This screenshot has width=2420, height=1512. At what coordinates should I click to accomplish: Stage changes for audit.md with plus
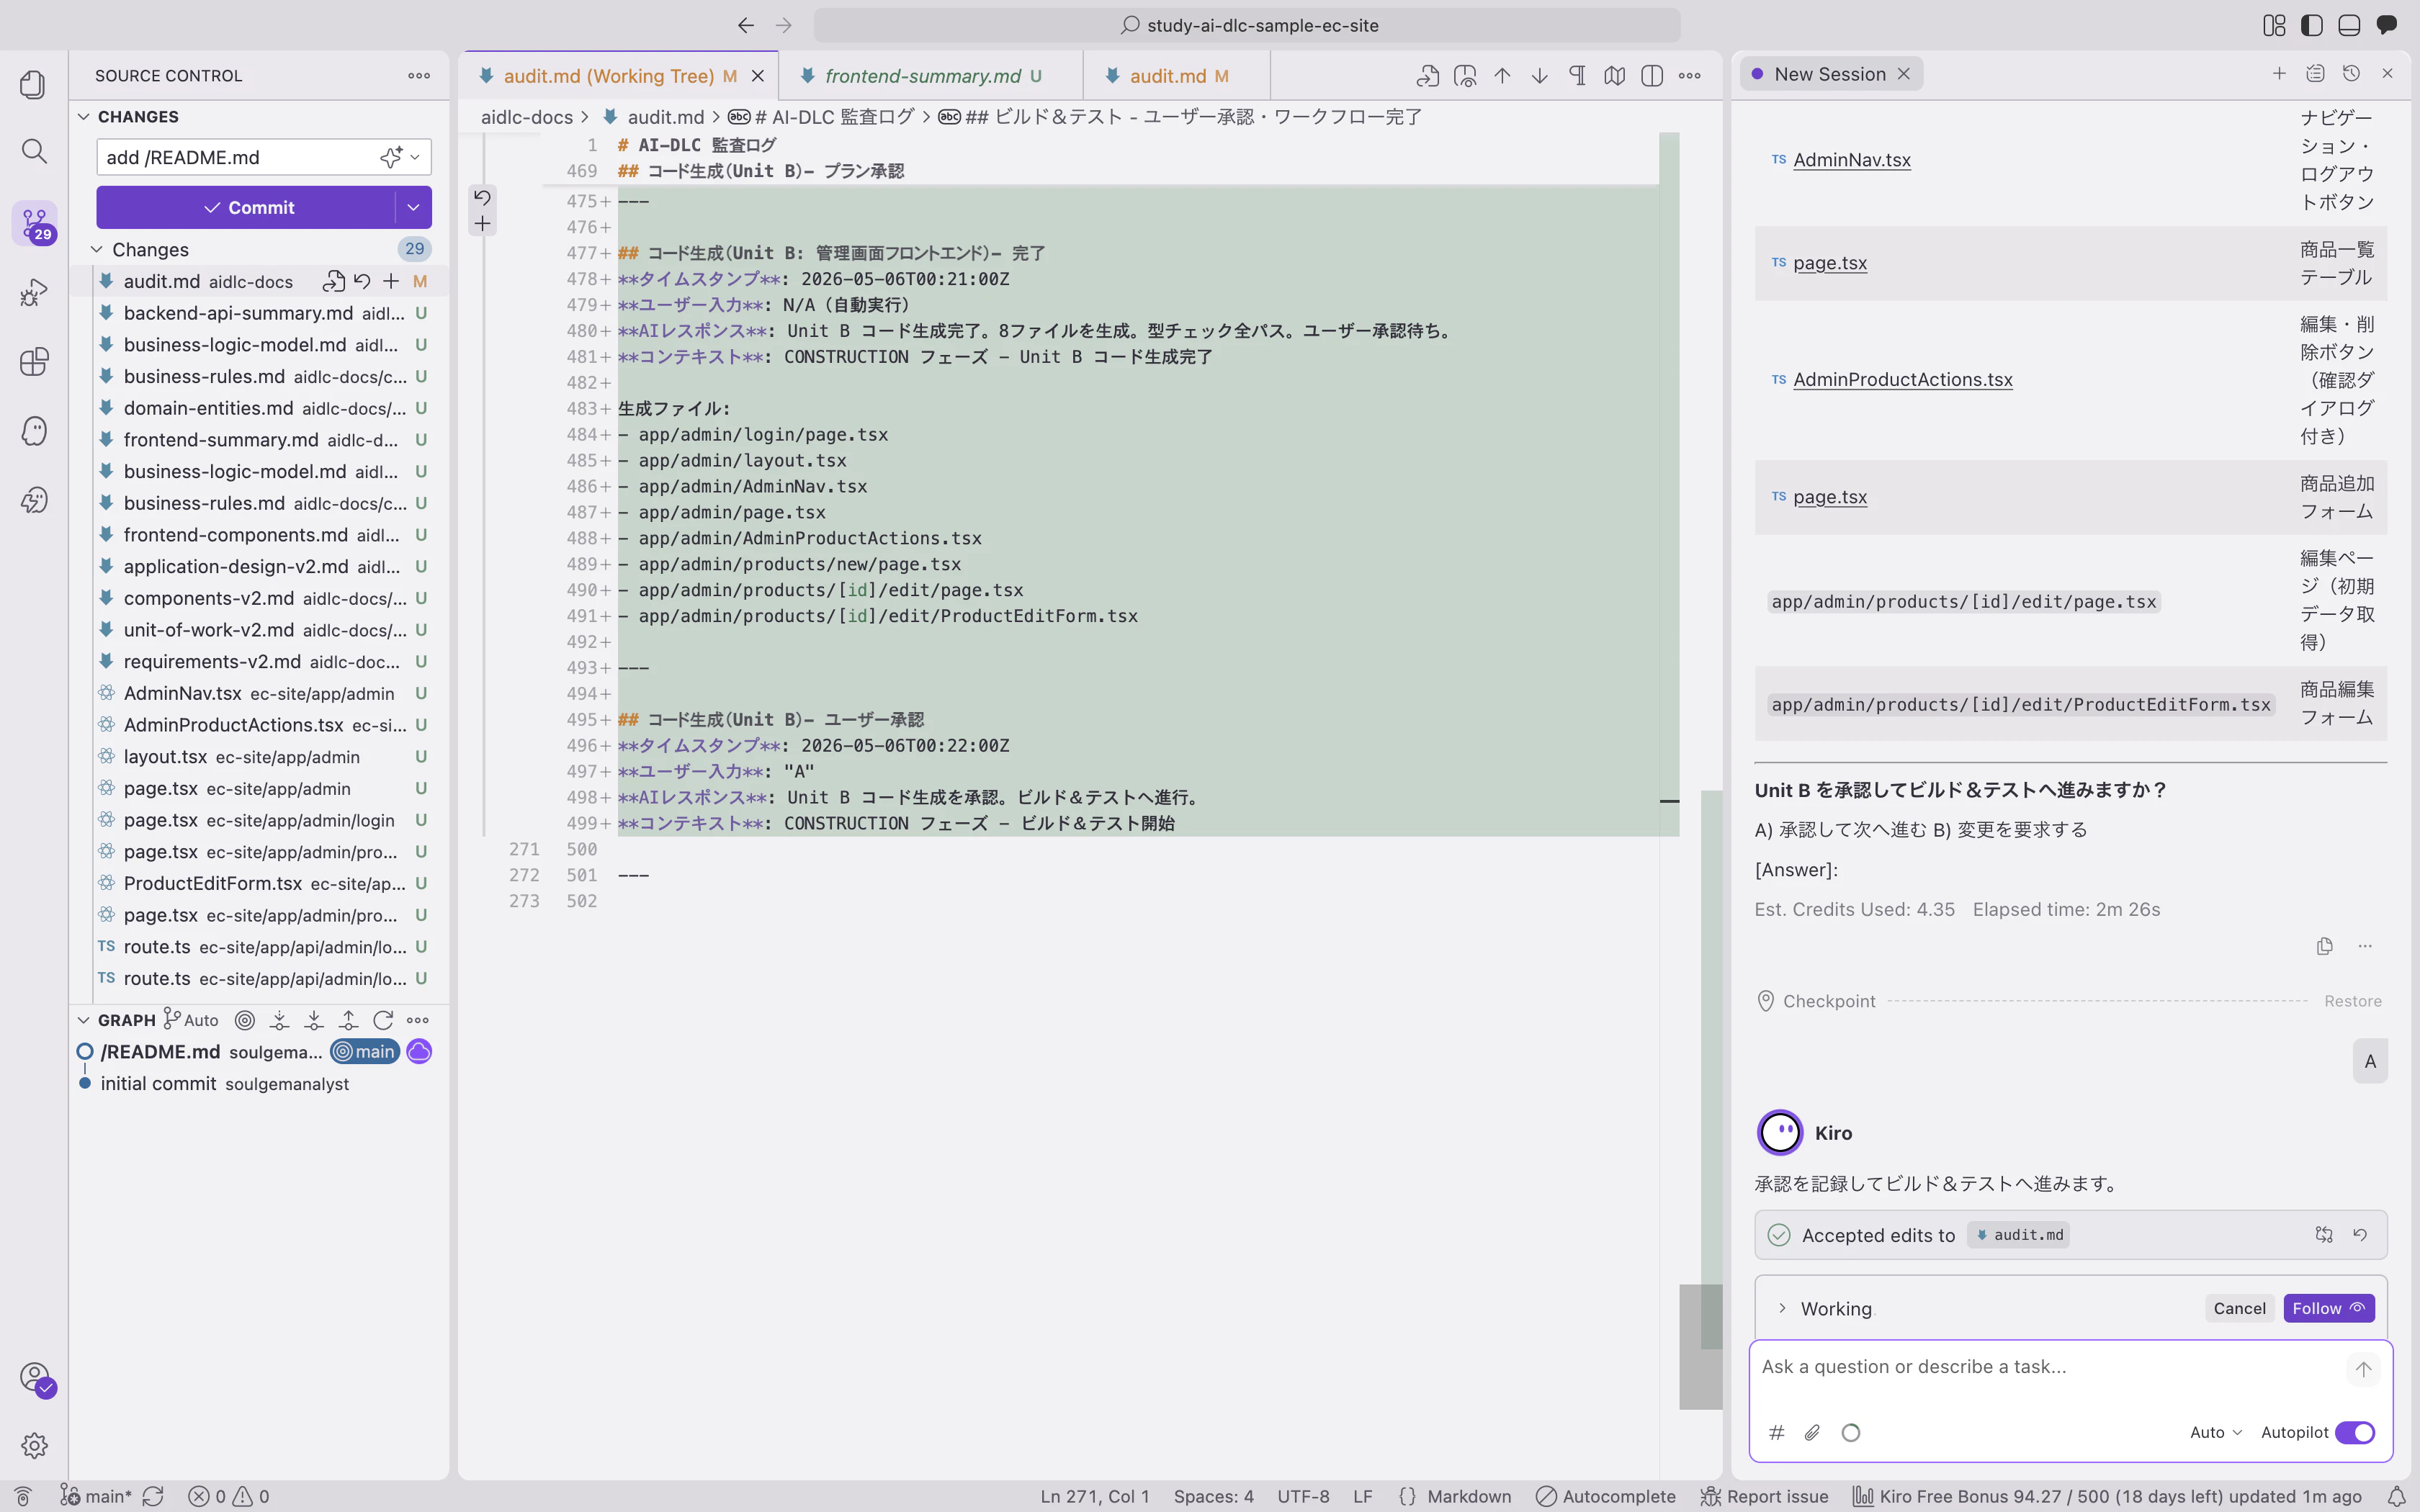pyautogui.click(x=391, y=282)
